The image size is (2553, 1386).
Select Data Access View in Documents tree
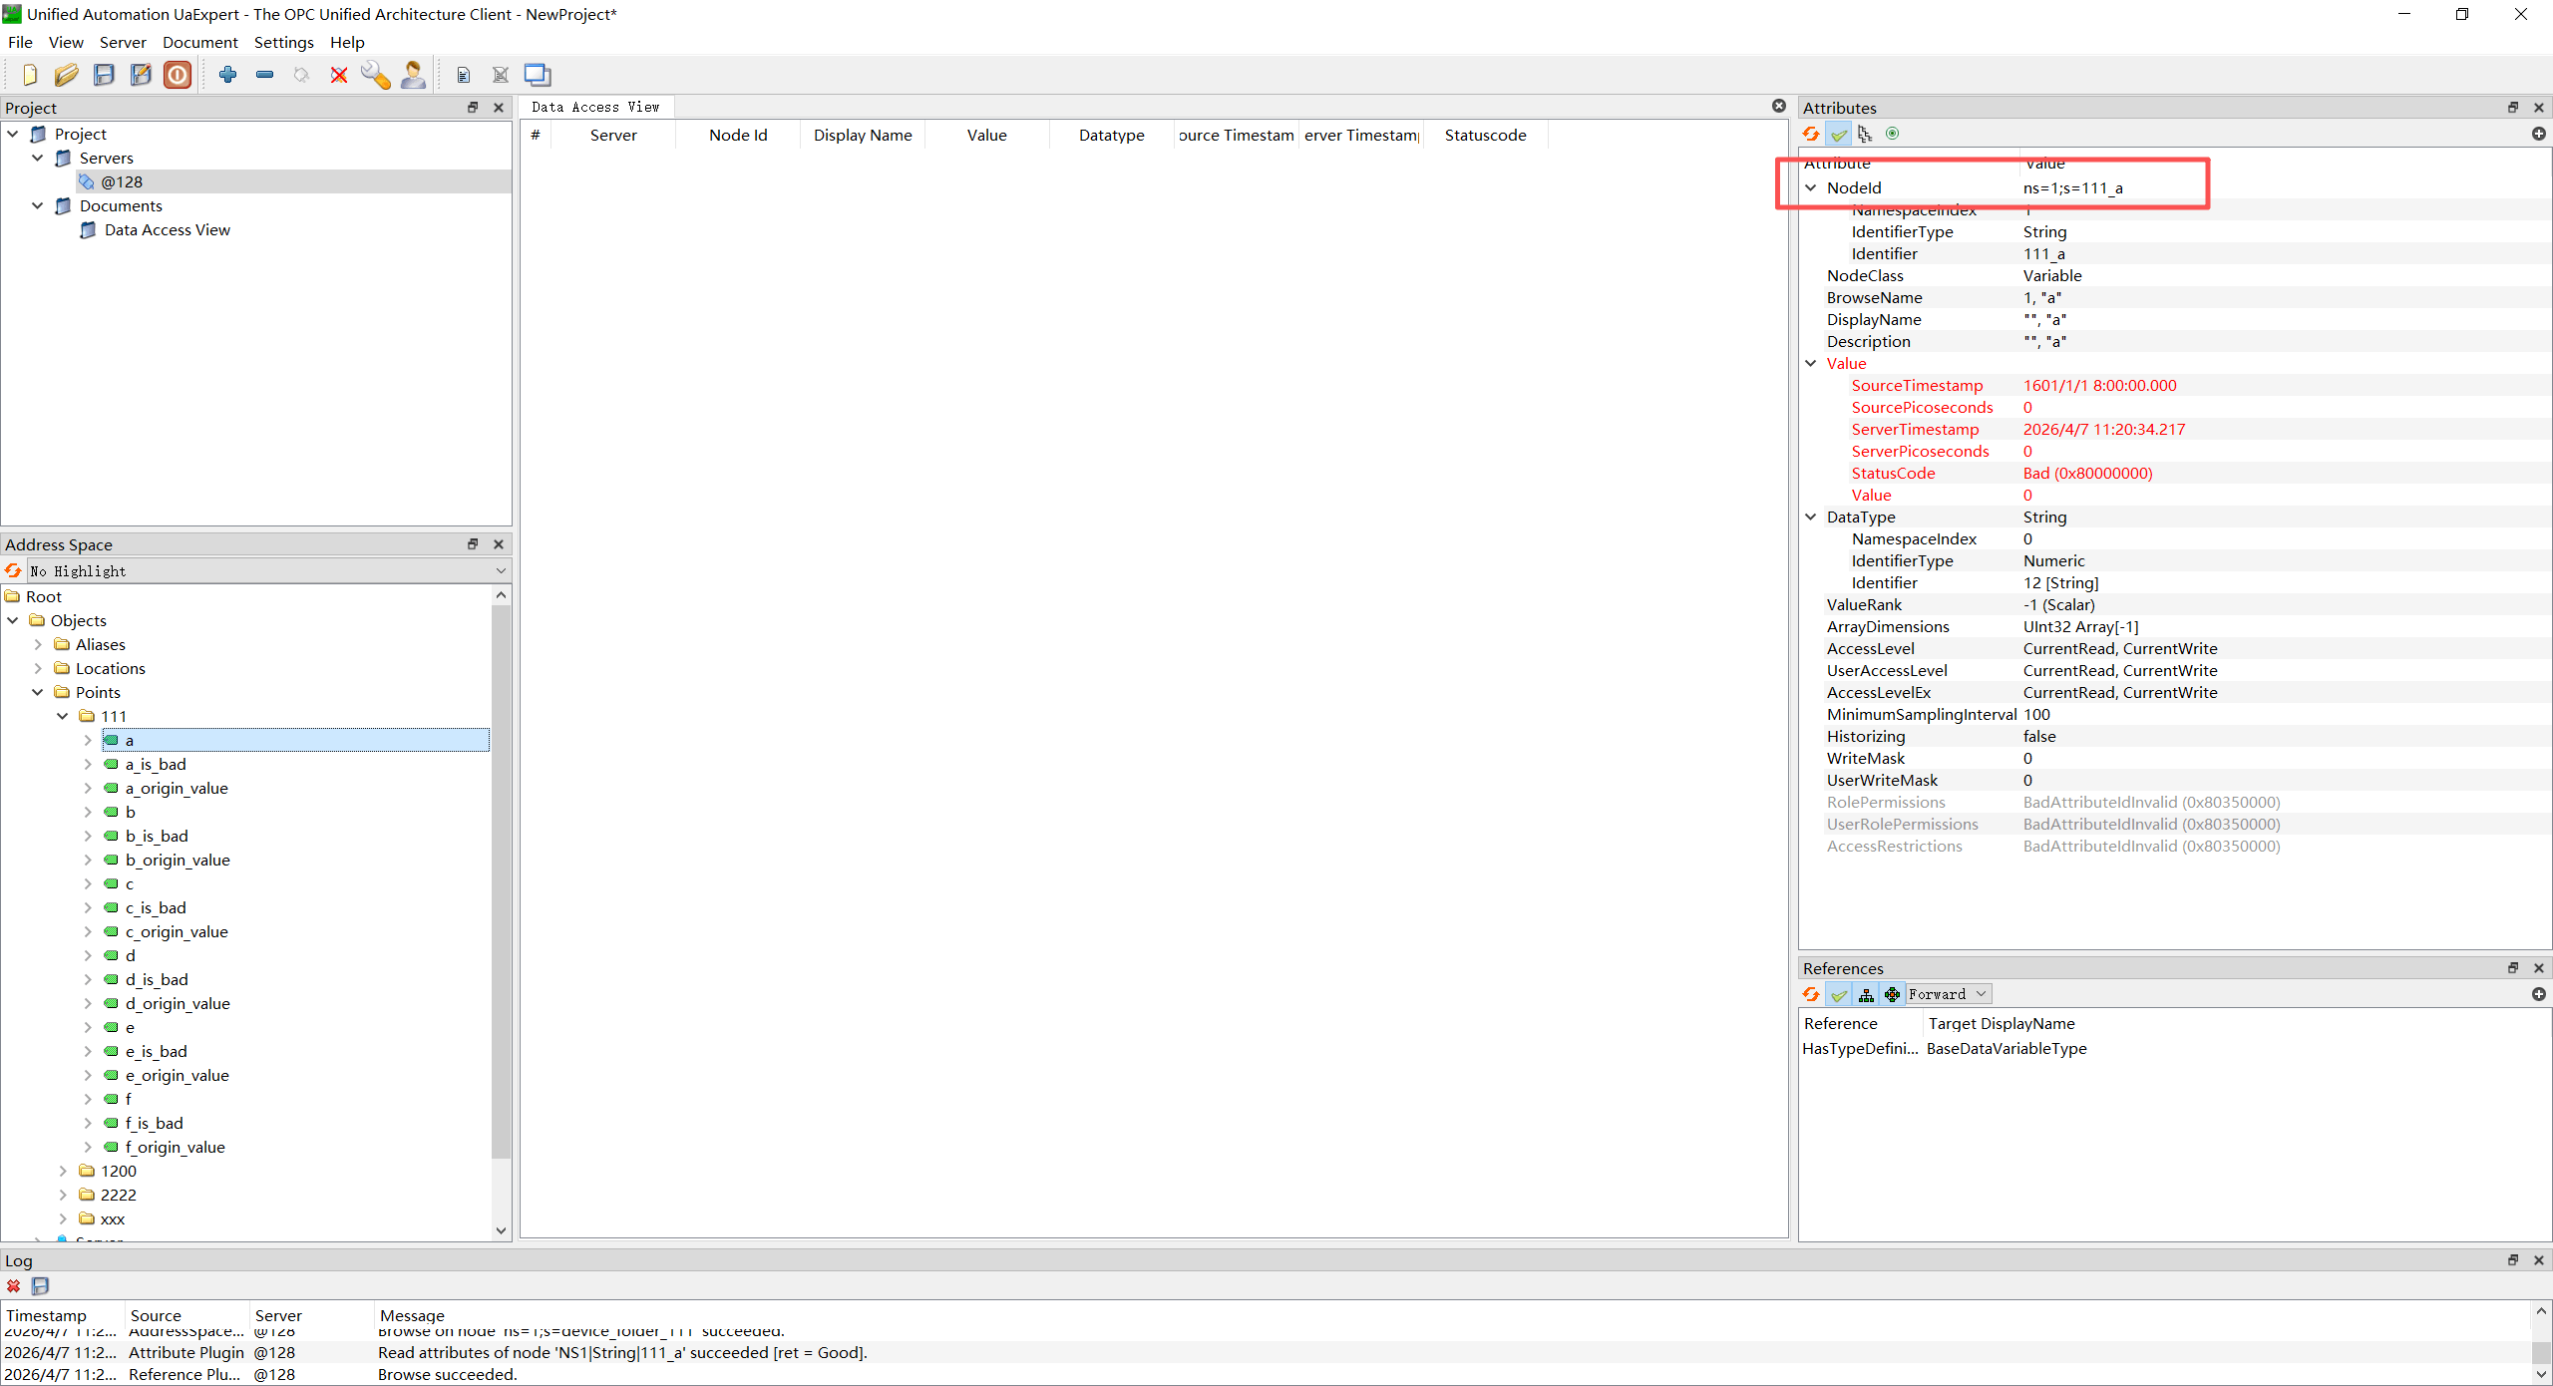[x=167, y=229]
